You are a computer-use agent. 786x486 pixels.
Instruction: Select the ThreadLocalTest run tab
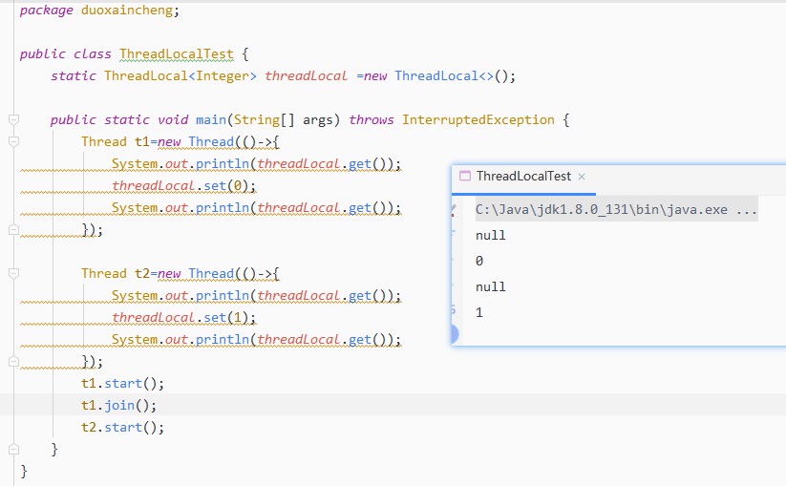(x=523, y=177)
